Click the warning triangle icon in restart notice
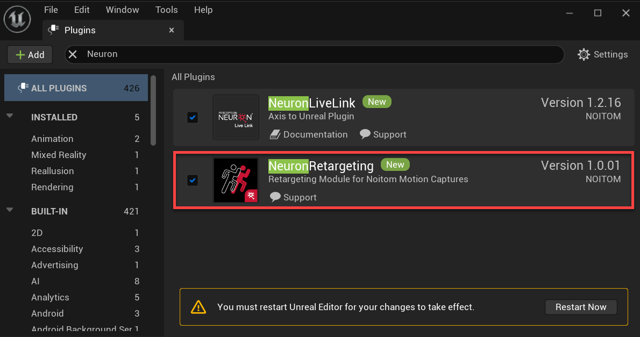 [198, 307]
